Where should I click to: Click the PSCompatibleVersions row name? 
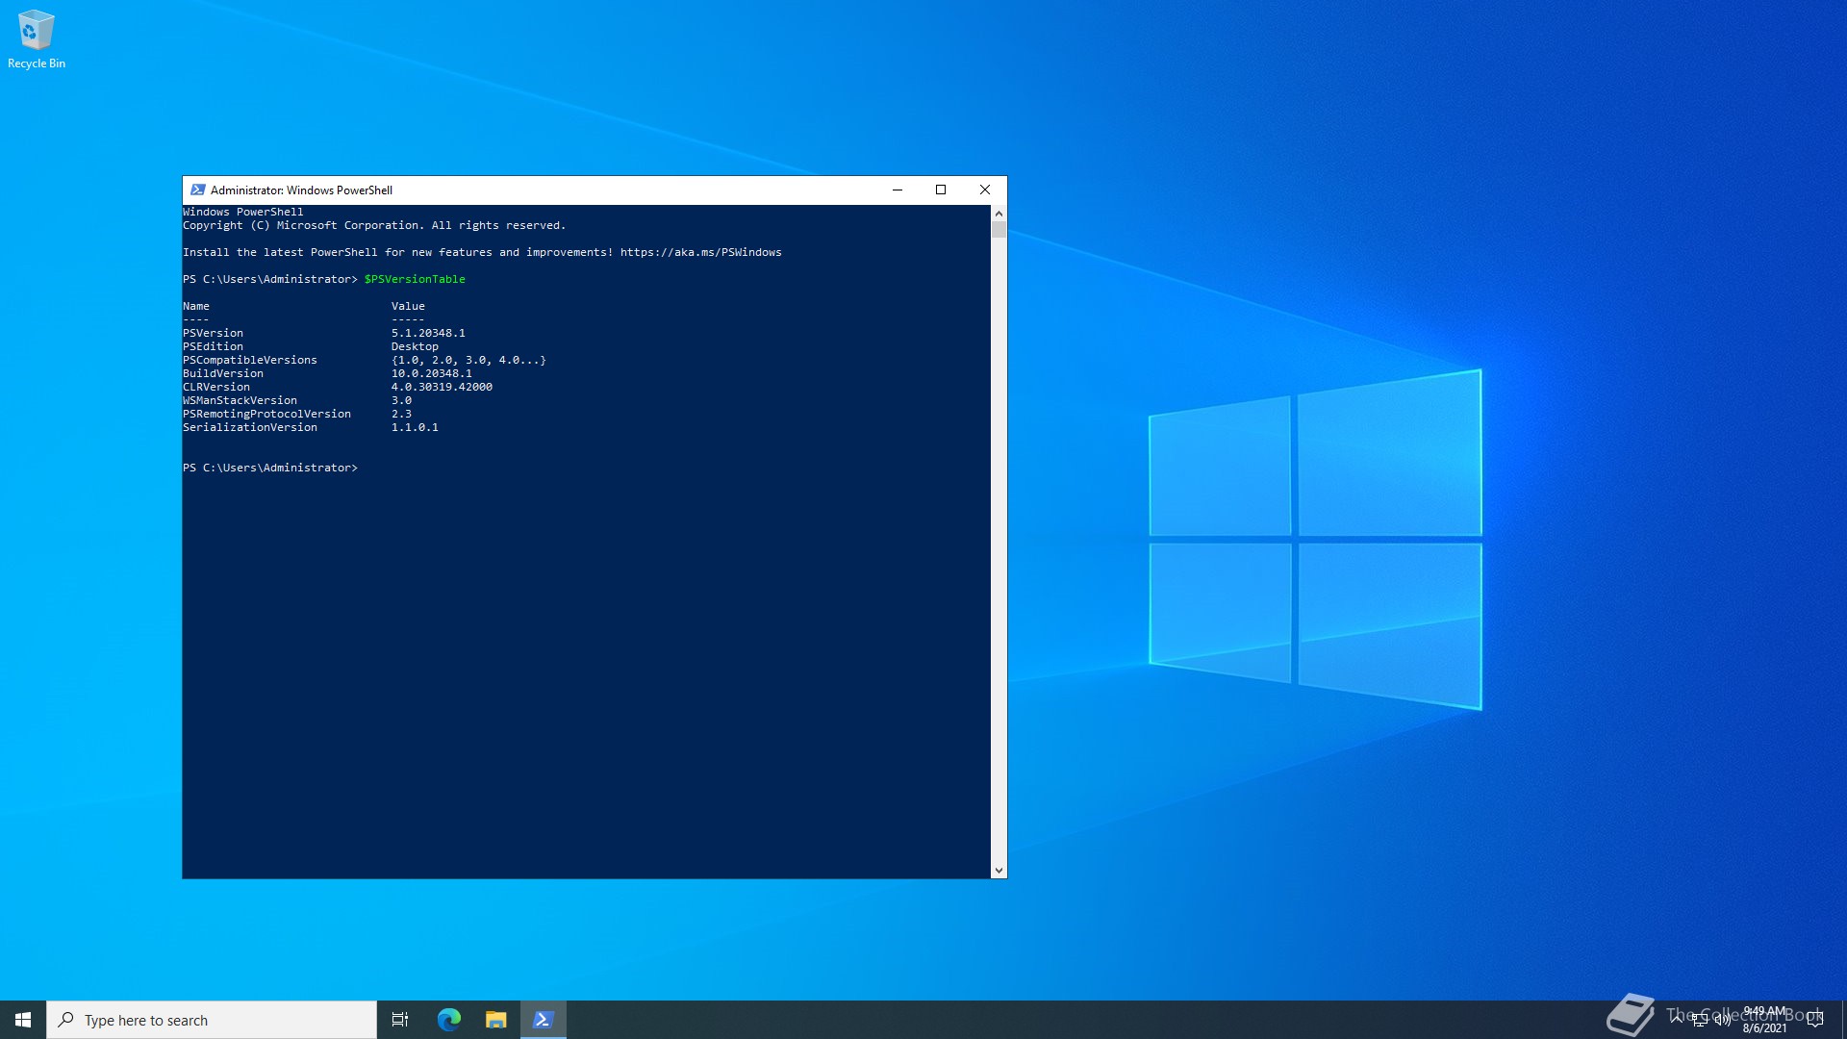click(250, 360)
